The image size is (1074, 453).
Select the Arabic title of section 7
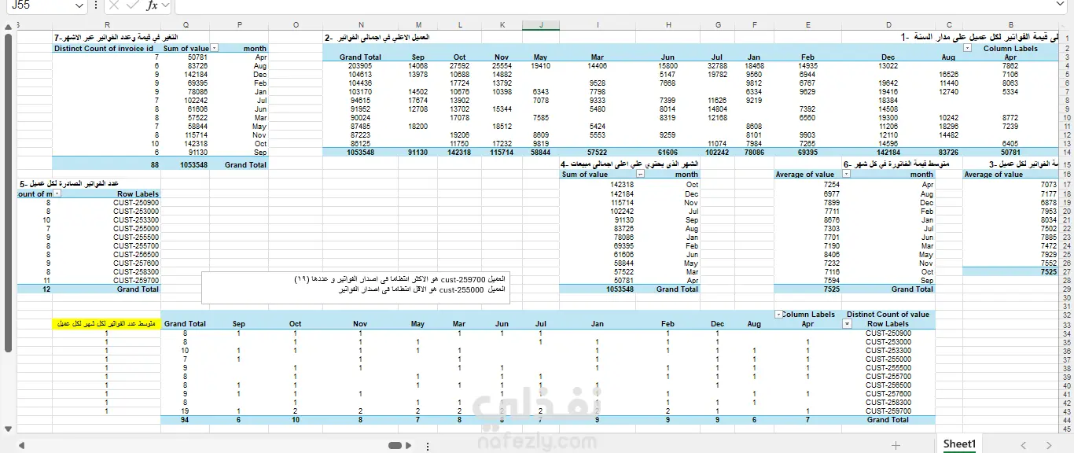(x=116, y=37)
